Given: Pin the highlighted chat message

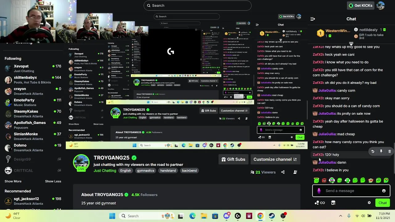Looking at the screenshot, I should click(x=381, y=151).
